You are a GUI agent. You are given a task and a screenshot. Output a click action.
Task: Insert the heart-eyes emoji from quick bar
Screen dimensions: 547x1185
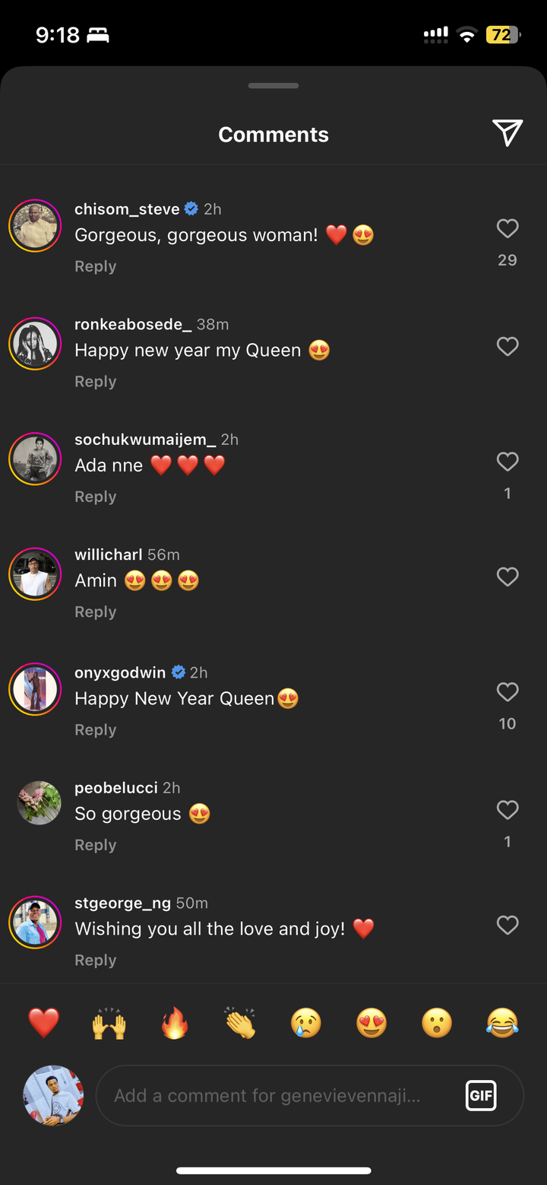(x=372, y=1023)
